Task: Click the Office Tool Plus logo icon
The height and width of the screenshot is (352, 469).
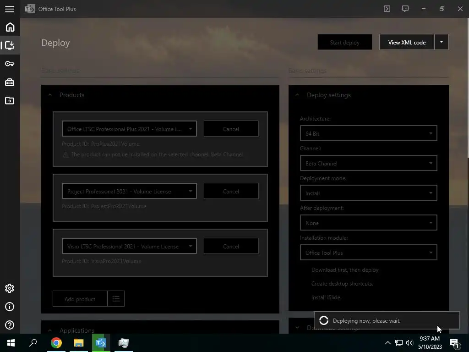Action: [30, 9]
